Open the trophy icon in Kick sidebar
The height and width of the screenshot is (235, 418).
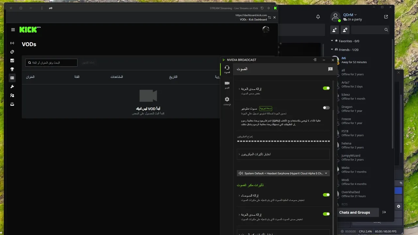coord(12,69)
